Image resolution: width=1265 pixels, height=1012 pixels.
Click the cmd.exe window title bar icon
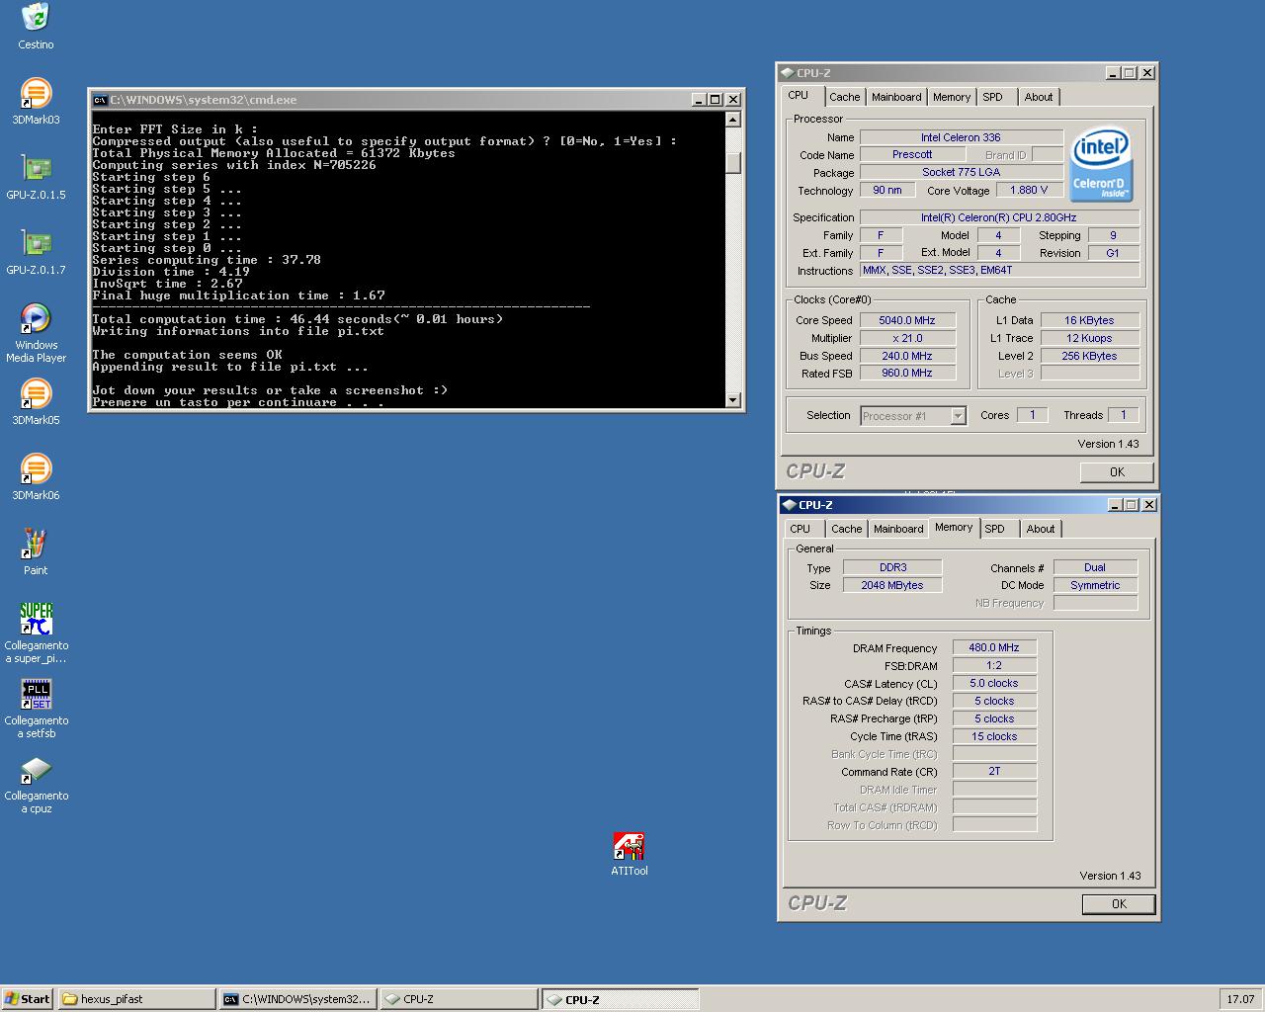click(100, 100)
